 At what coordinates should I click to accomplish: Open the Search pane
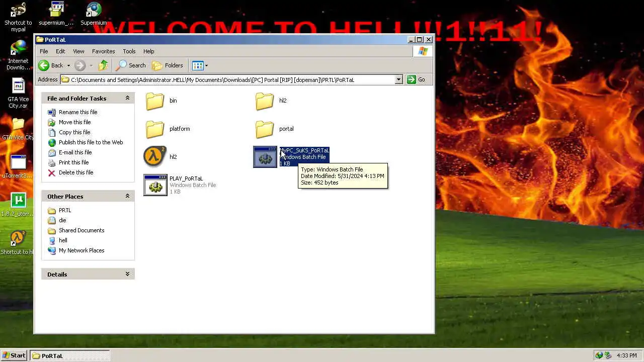click(x=131, y=65)
